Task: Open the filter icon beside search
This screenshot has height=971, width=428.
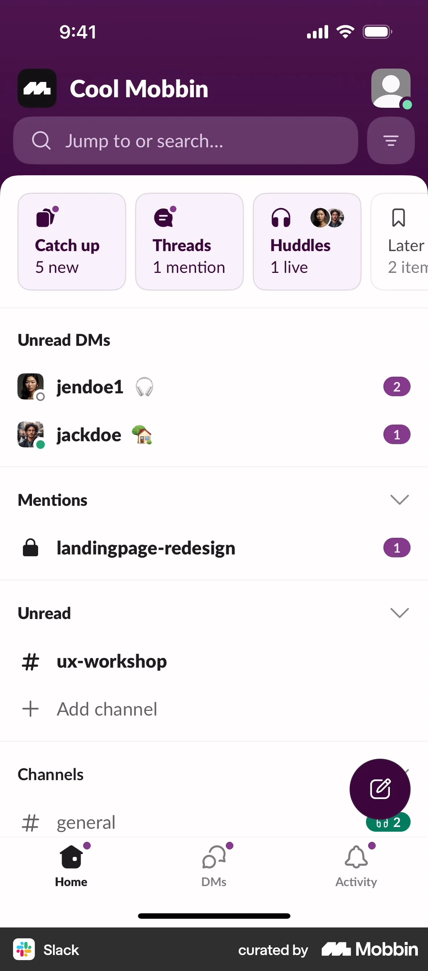Action: pos(391,140)
